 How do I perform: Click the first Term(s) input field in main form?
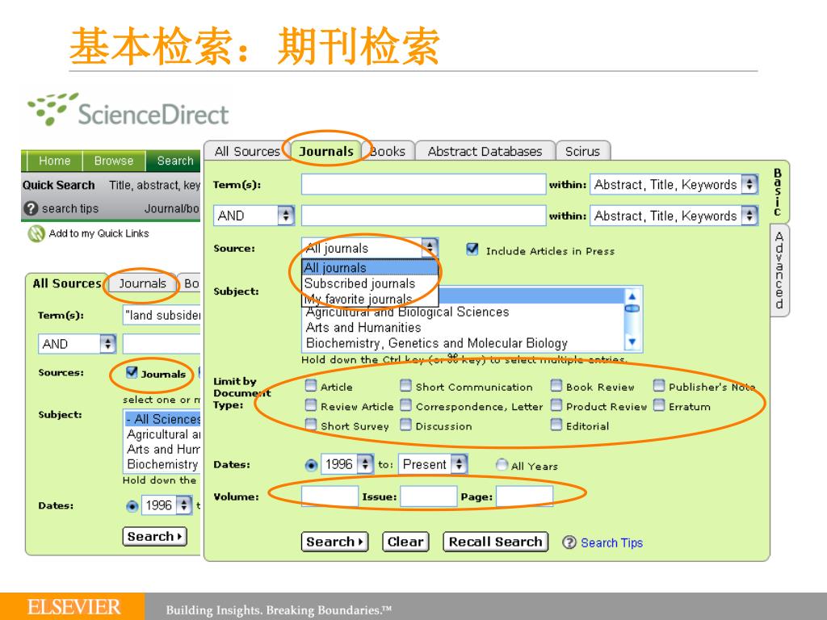click(423, 185)
